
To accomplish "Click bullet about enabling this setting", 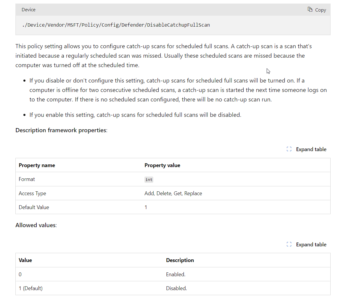I will pyautogui.click(x=135, y=115).
